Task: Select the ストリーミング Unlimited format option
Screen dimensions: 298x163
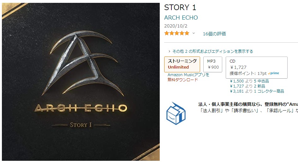Action: [x=182, y=64]
